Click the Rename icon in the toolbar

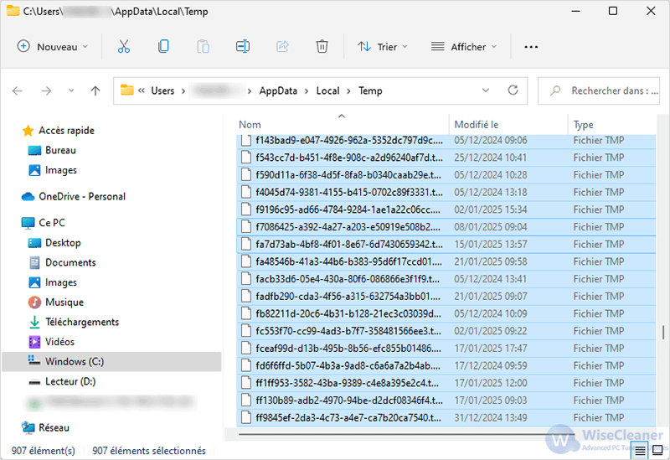click(243, 46)
